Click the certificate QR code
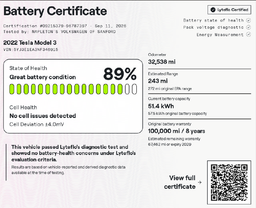 point(229,182)
